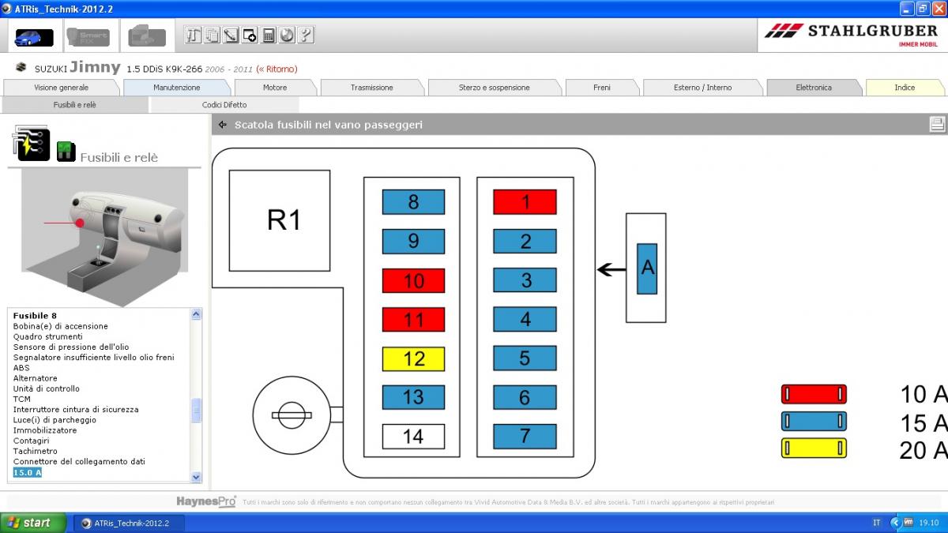
Task: Select blue fuse 4 in the diagram
Action: tap(525, 319)
